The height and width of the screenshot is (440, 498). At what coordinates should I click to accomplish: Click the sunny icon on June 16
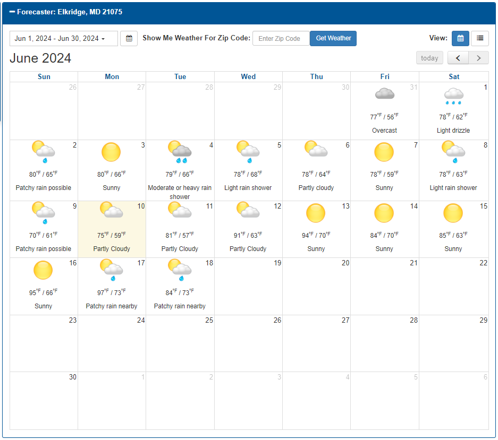coord(43,270)
